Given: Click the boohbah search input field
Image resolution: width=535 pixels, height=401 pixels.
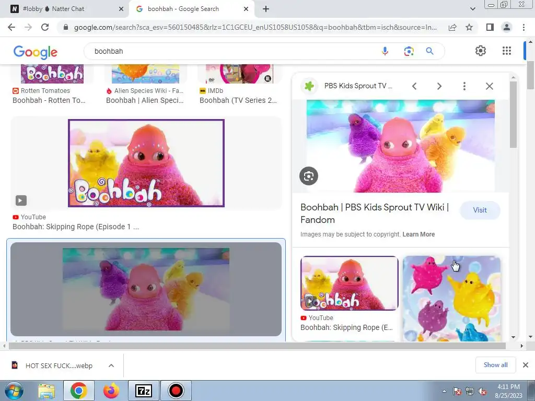Looking at the screenshot, I should (x=232, y=51).
